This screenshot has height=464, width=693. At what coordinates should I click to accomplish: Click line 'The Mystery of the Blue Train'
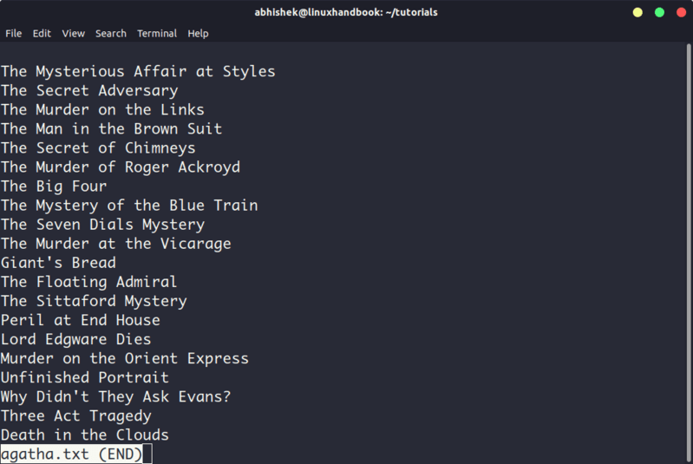(129, 206)
